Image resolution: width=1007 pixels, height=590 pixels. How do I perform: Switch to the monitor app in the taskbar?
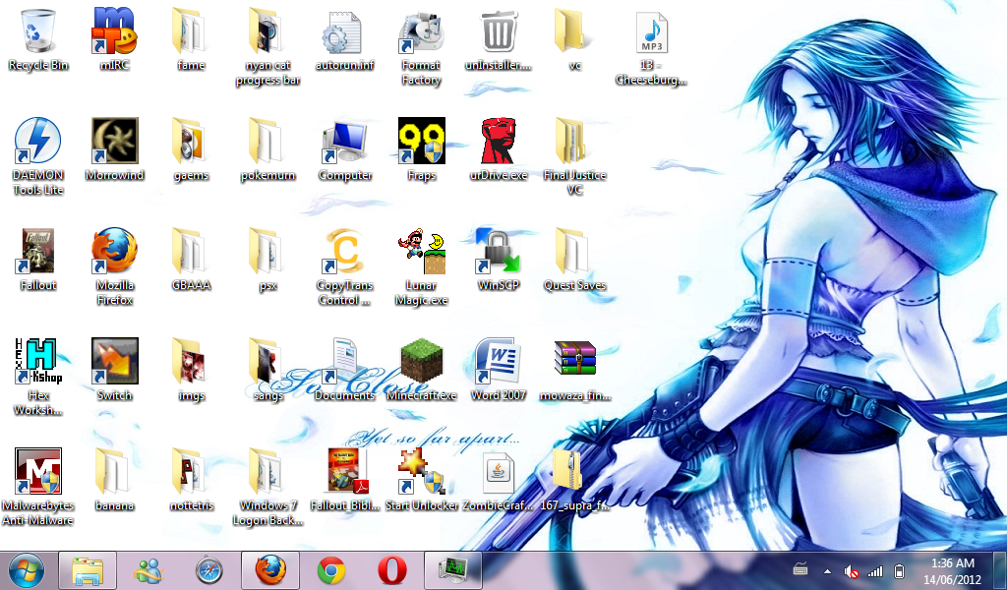453,570
